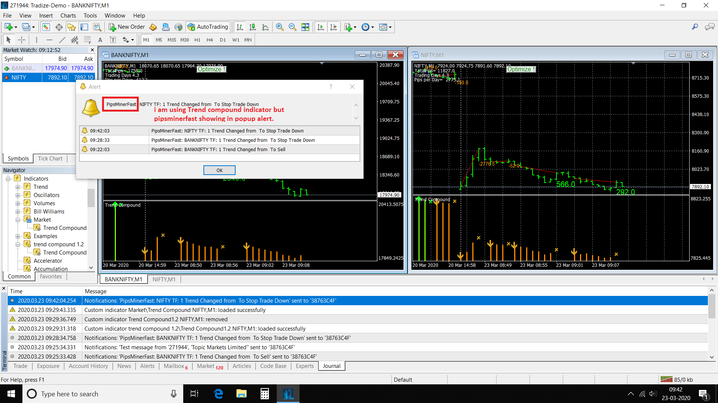Screen dimensions: 718x403
Task: Select the draw trendline tool
Action: pyautogui.click(x=62, y=40)
